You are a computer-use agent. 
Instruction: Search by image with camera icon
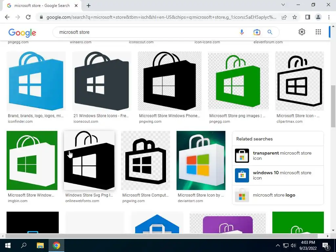click(x=257, y=32)
